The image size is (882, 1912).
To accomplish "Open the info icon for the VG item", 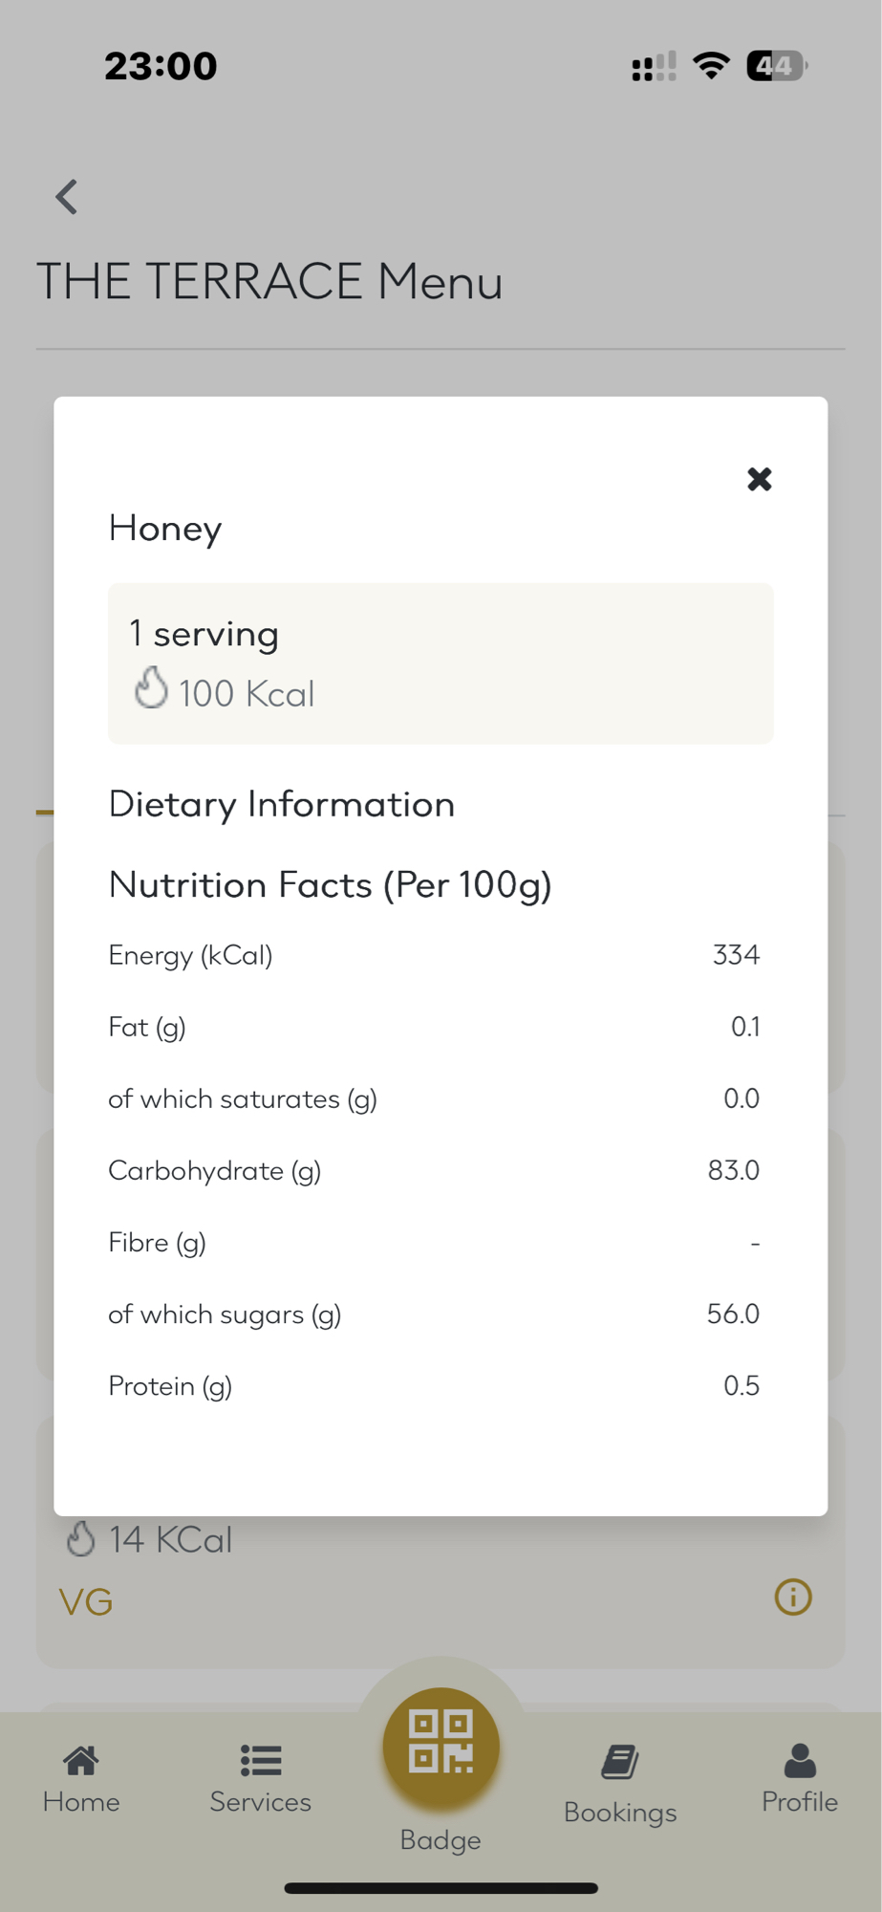I will point(791,1597).
